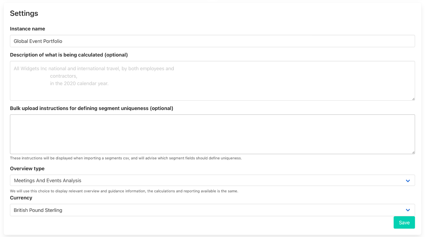Screen dimensions: 425x237
Task: Click the Currency dropdown chevron icon
Action: [x=408, y=210]
